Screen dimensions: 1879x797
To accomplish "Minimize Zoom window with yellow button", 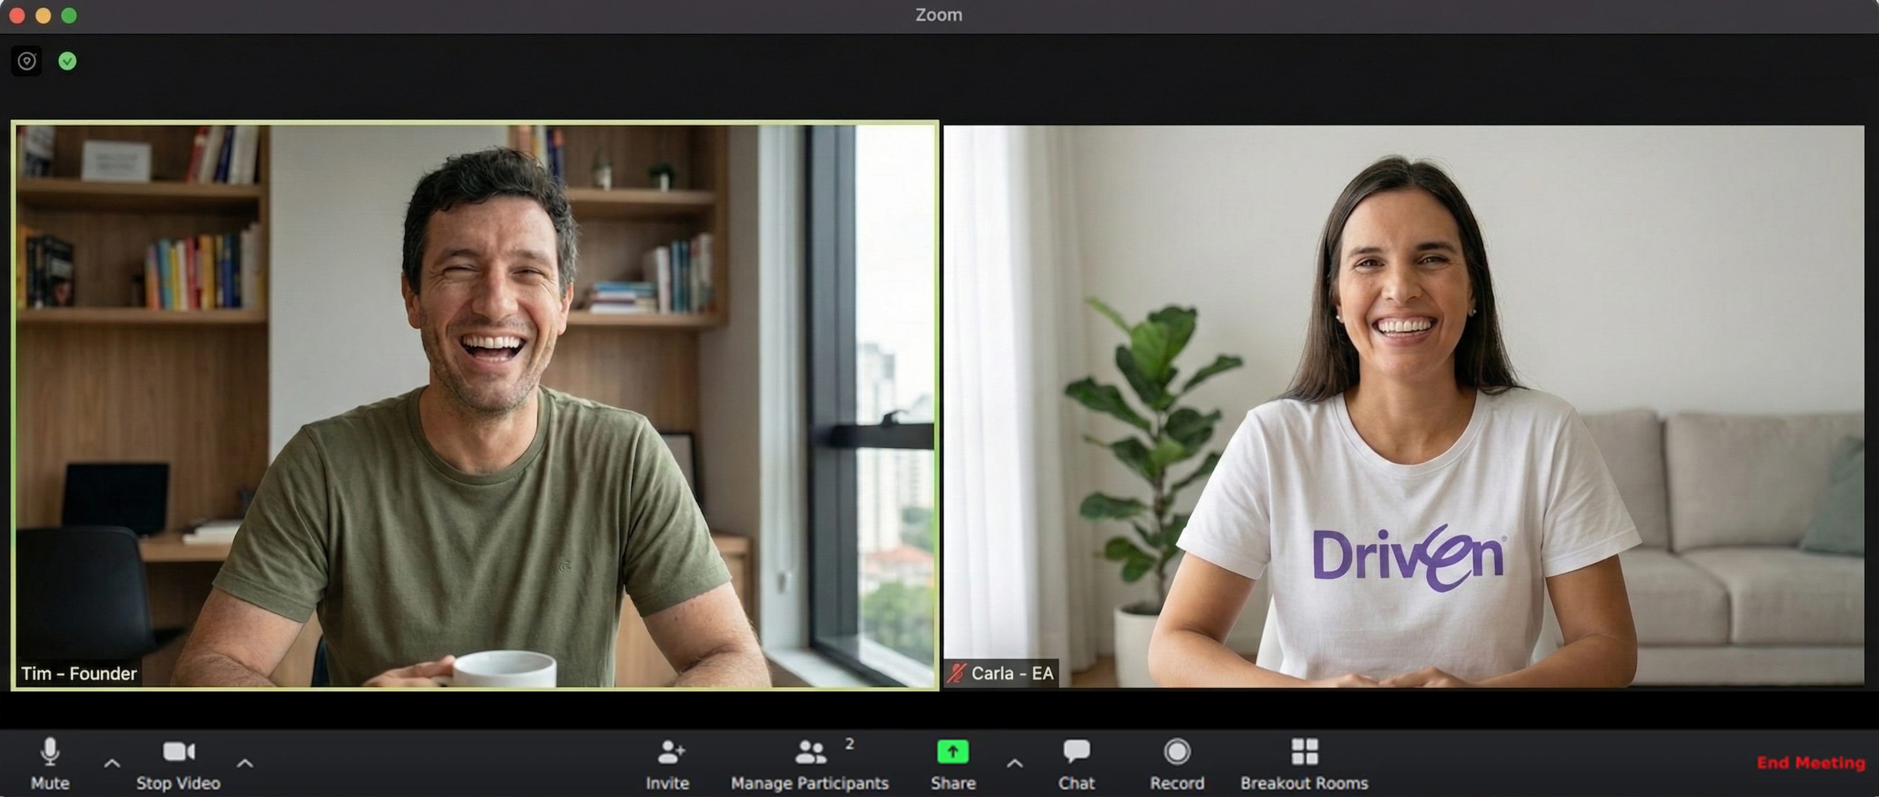I will [43, 15].
